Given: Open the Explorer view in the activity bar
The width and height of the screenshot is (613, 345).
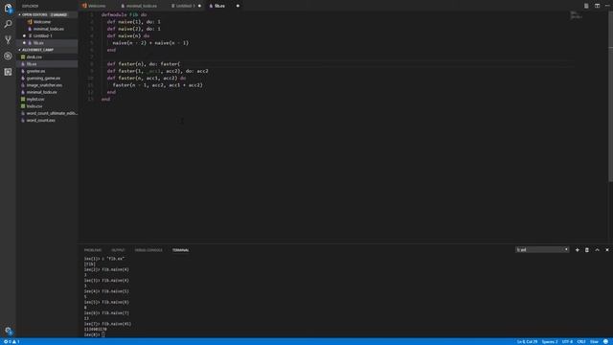Looking at the screenshot, I should click(8, 9).
